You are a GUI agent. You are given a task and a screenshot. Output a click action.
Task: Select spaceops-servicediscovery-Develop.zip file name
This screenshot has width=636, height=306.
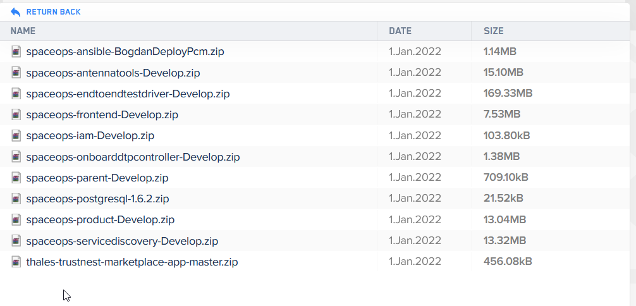tap(122, 241)
